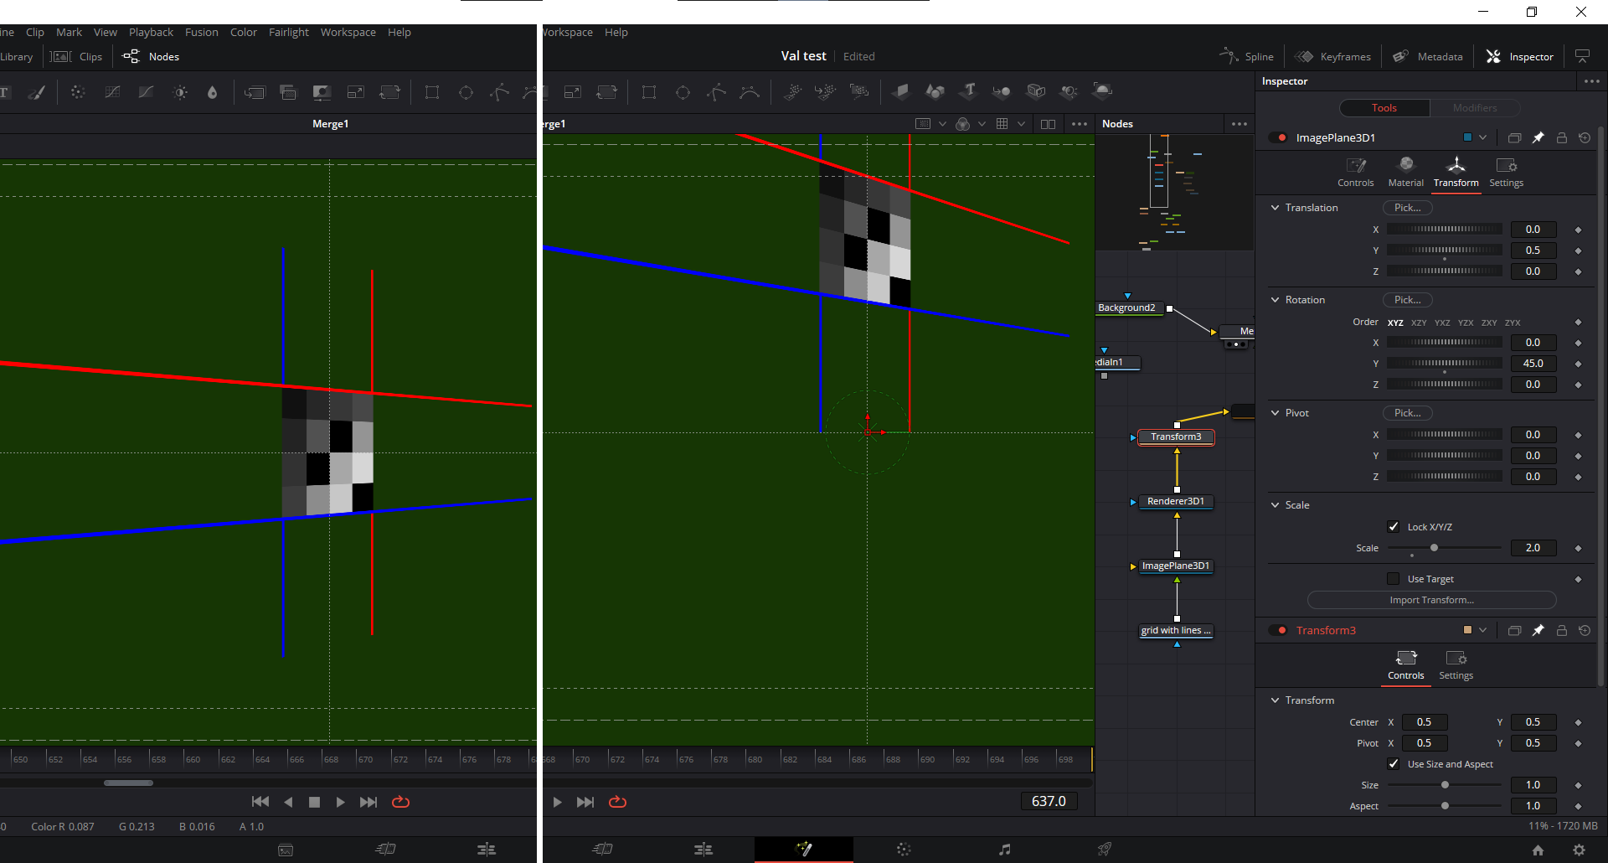
Task: Select ZYX rotation order
Action: coord(1513,323)
